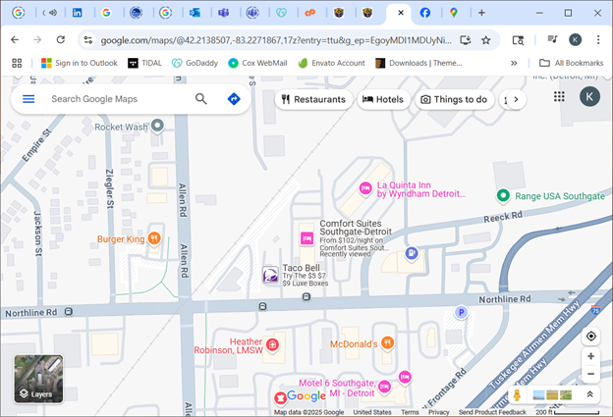Click the install app icon in address bar
The width and height of the screenshot is (613, 417).
tap(466, 40)
